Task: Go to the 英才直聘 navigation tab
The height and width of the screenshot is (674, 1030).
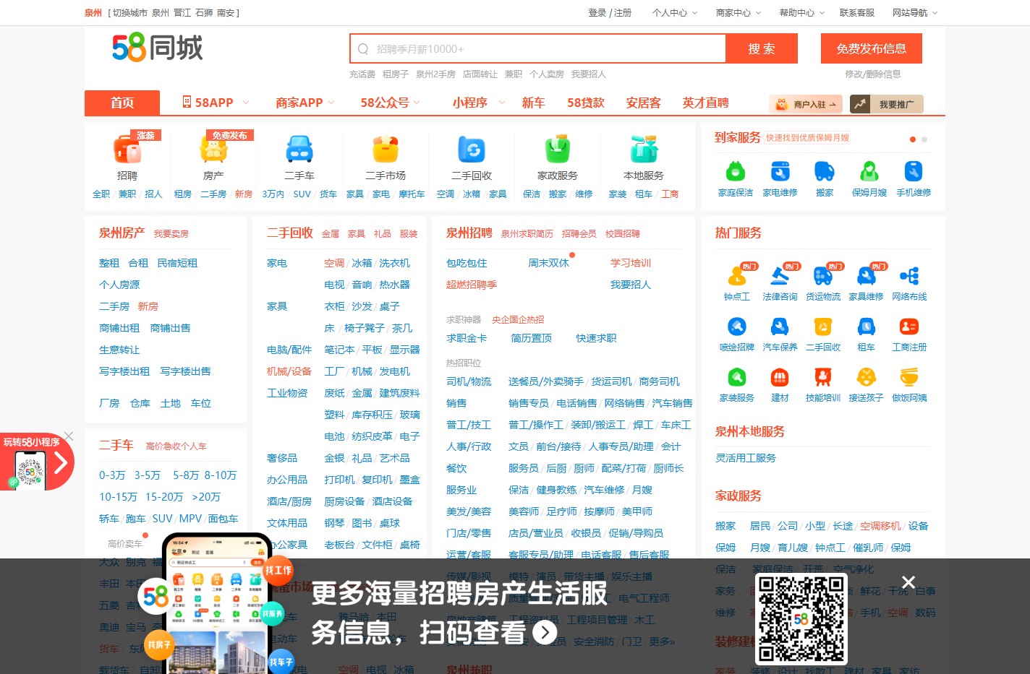Action: point(706,103)
